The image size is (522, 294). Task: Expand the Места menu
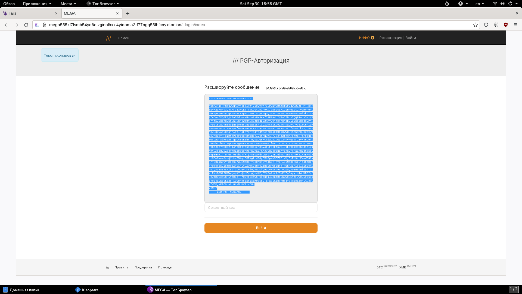(x=68, y=4)
